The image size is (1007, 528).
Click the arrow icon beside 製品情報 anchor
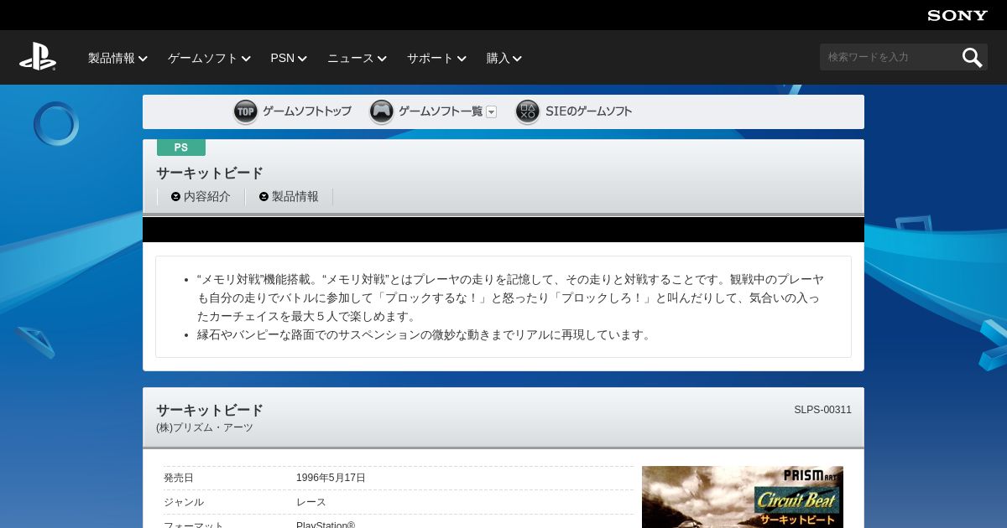pos(263,197)
